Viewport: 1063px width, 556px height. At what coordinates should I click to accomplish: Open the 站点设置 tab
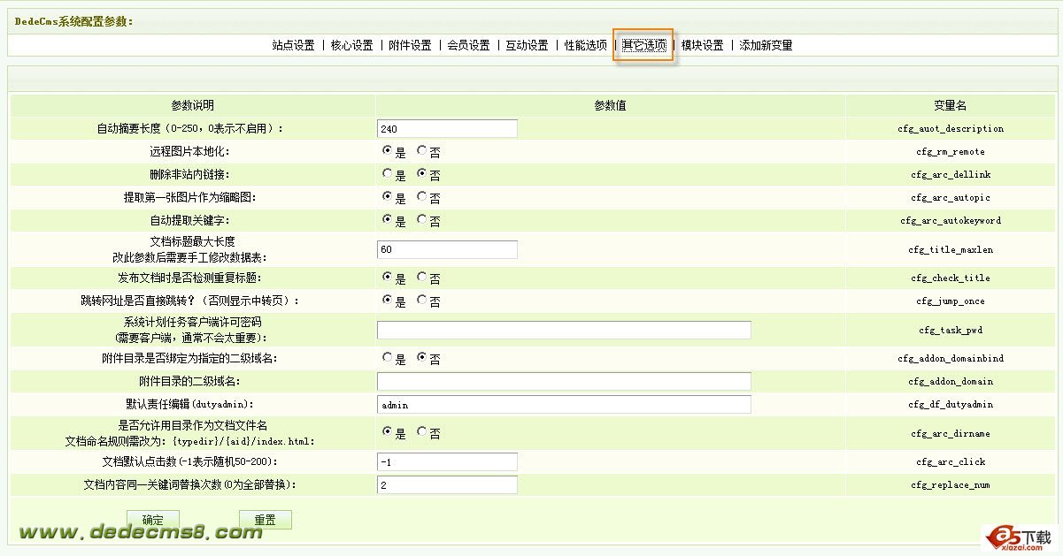[293, 45]
